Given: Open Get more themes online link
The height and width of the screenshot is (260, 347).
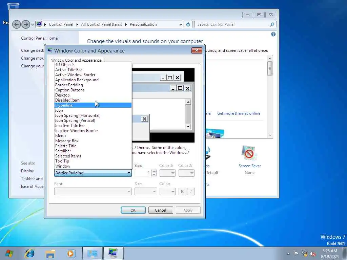Looking at the screenshot, I should (239, 113).
